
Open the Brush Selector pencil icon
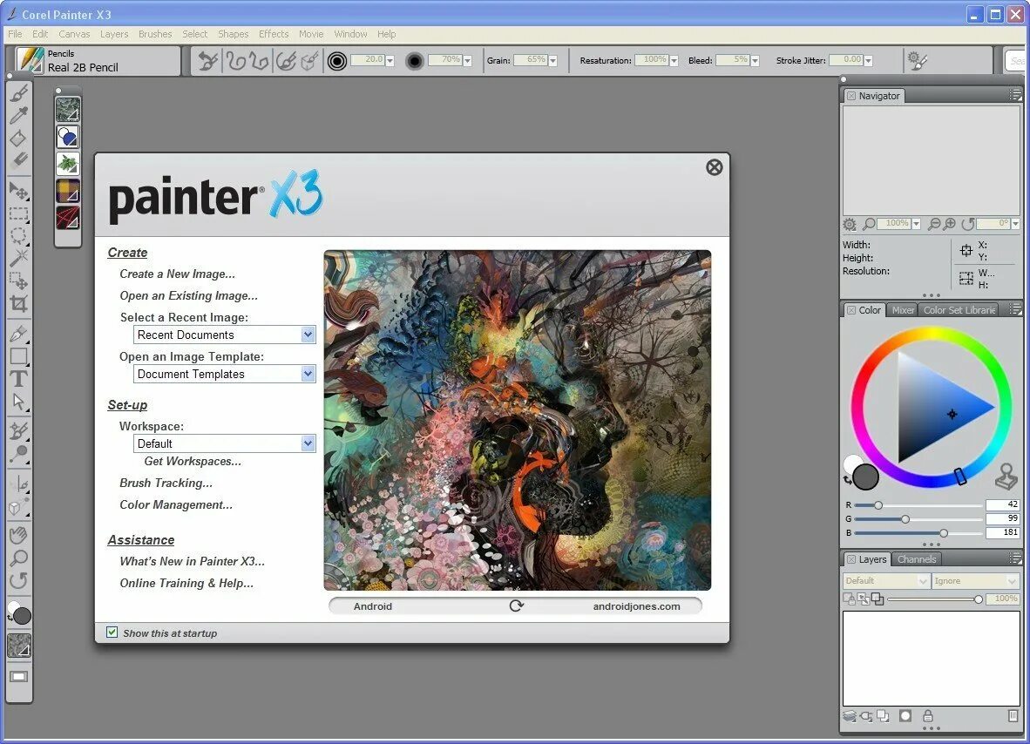30,60
